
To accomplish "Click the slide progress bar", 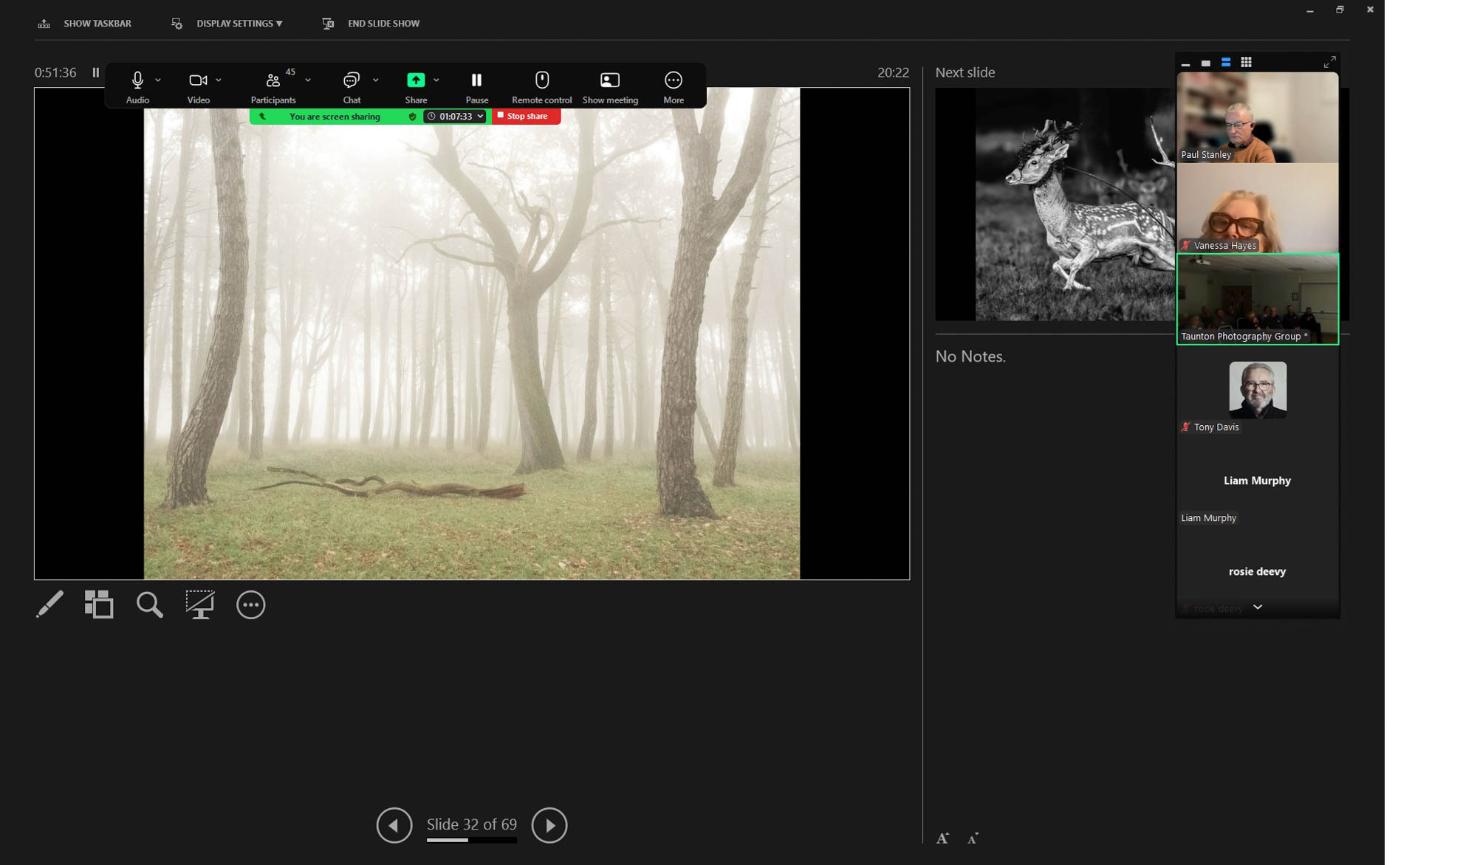I will pyautogui.click(x=471, y=840).
